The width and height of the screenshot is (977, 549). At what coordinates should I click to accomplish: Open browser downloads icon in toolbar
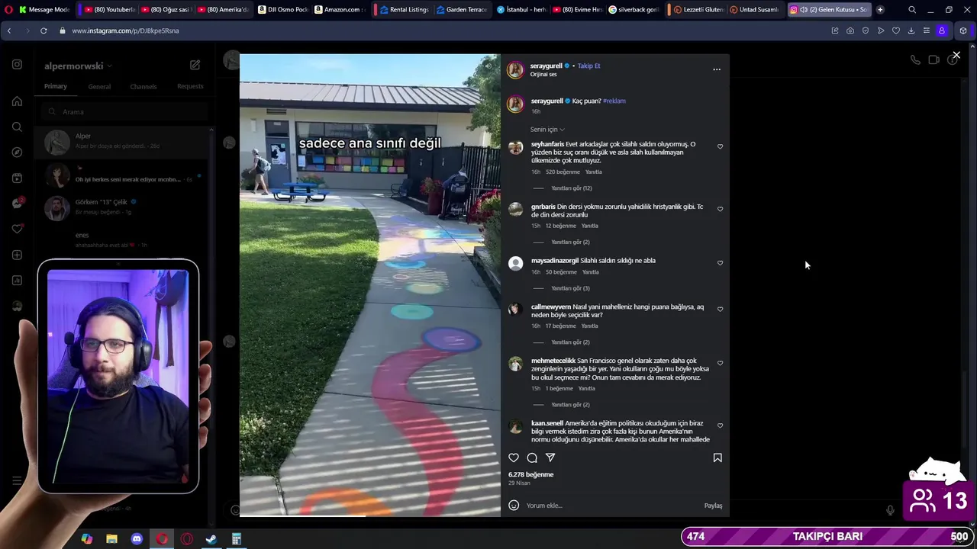911,30
